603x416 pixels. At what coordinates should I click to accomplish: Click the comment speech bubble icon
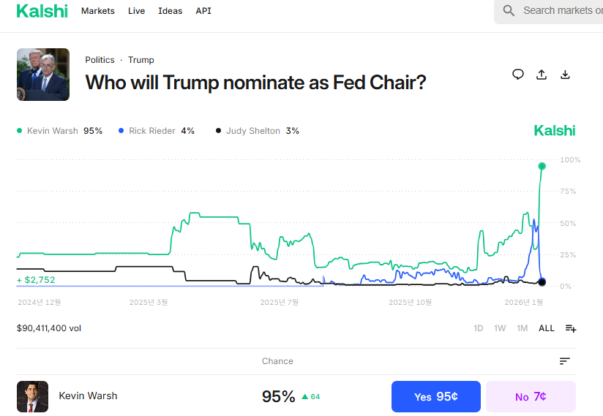click(x=518, y=74)
